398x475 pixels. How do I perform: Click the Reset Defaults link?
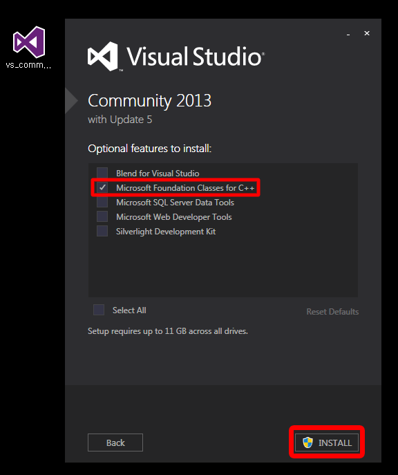click(332, 311)
